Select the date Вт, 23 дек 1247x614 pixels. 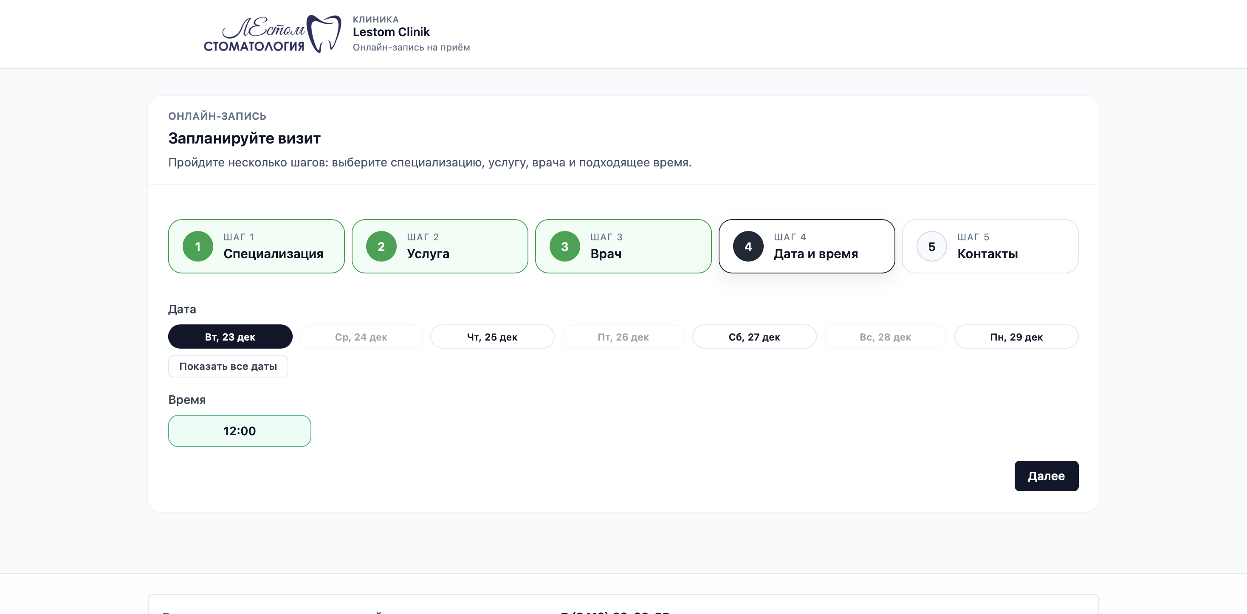tap(230, 337)
